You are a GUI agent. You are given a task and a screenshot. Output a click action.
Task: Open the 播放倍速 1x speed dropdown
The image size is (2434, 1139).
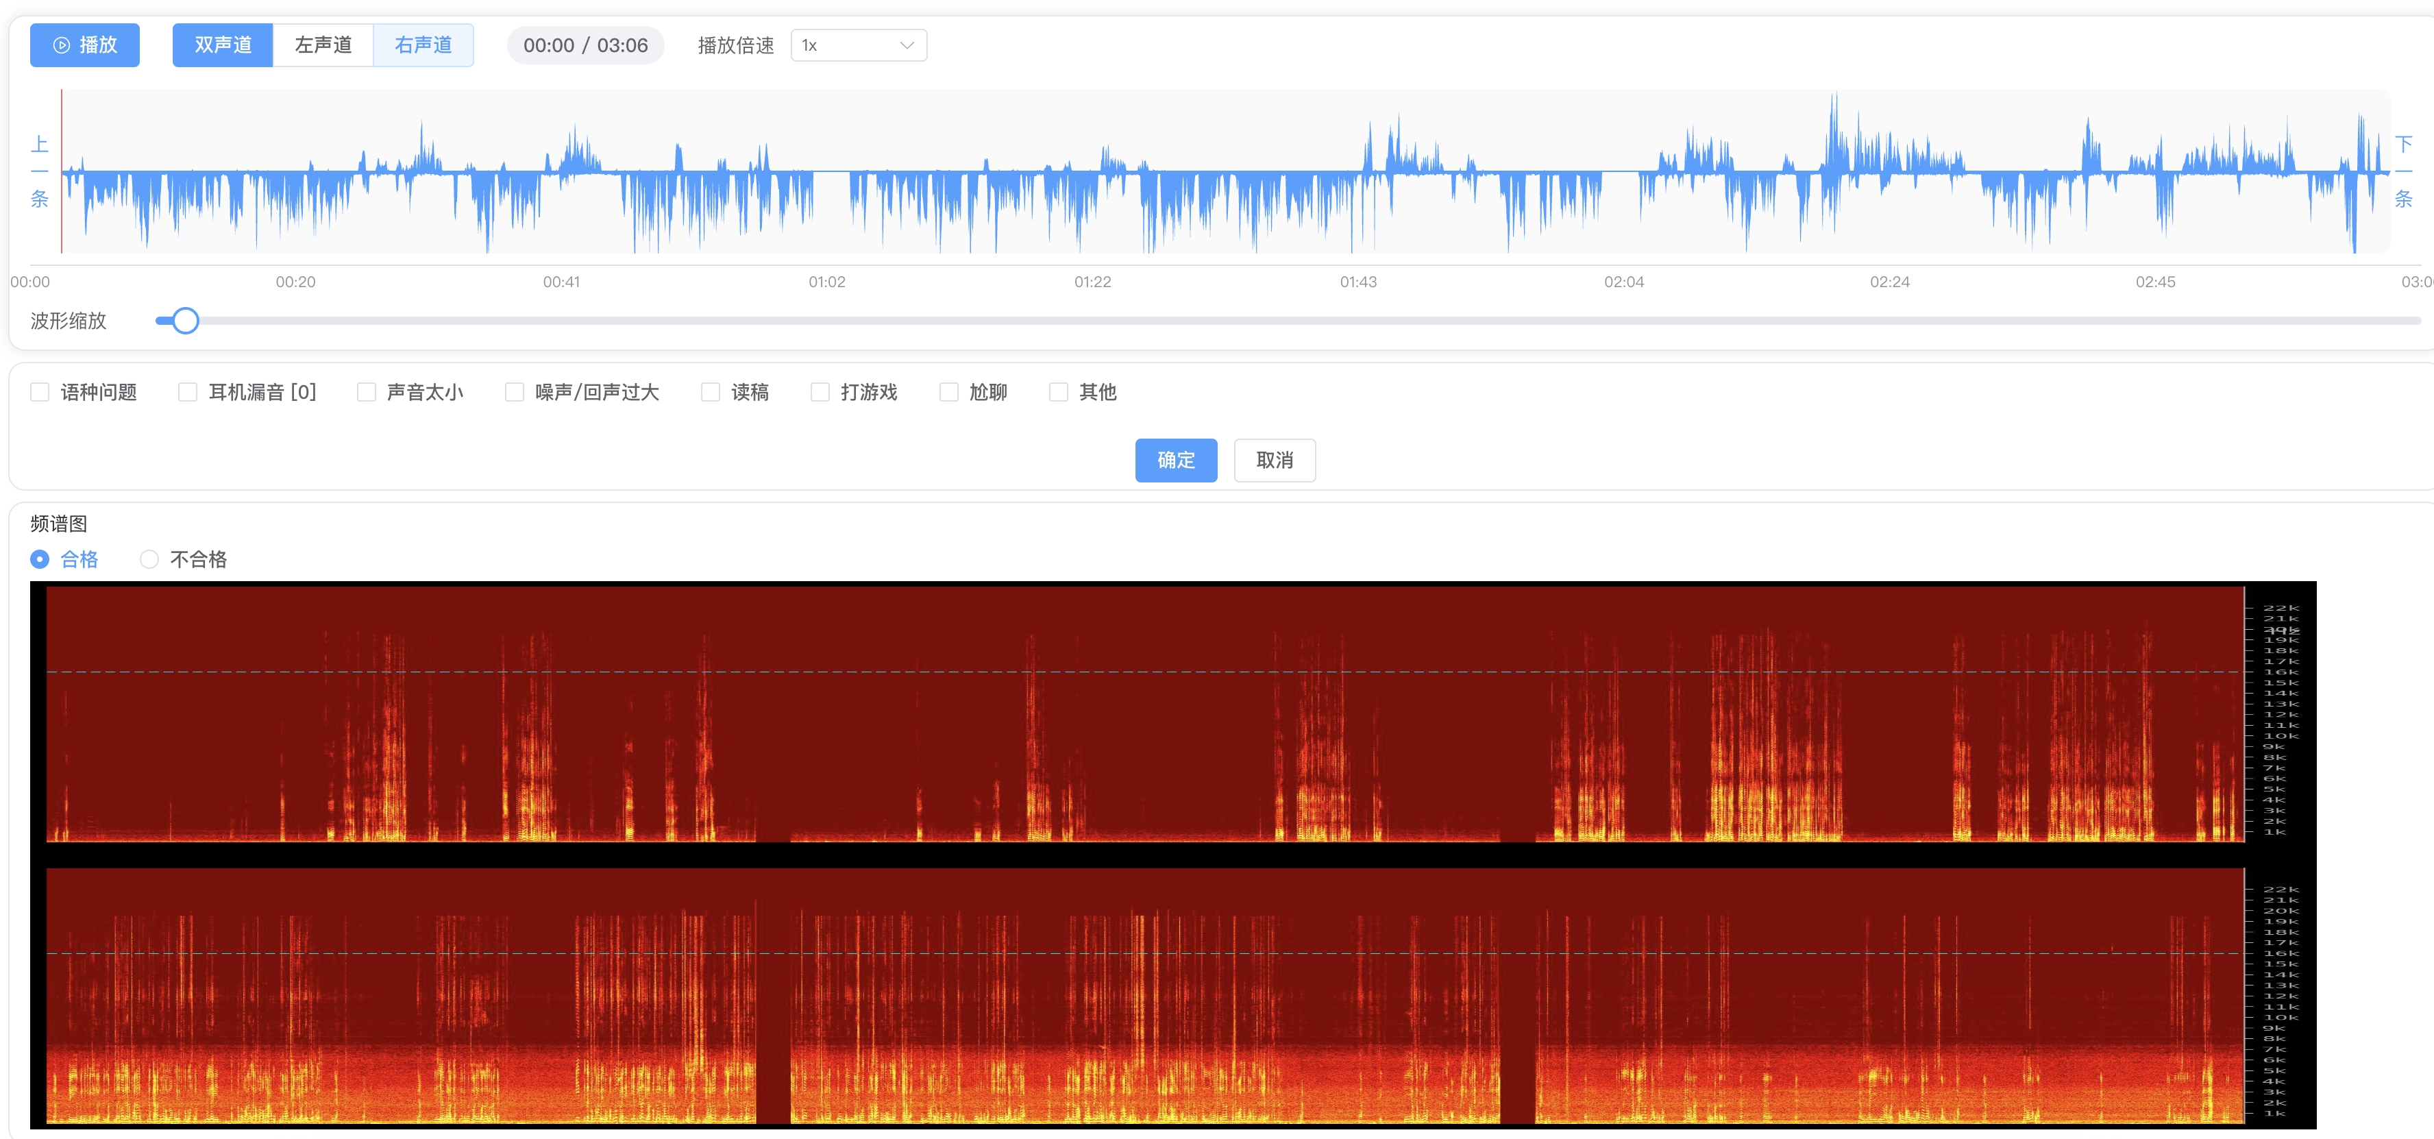click(859, 45)
